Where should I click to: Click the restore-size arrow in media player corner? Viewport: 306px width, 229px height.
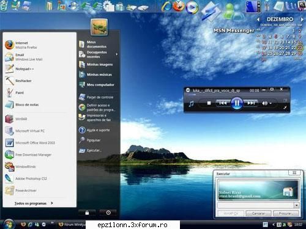(285, 107)
